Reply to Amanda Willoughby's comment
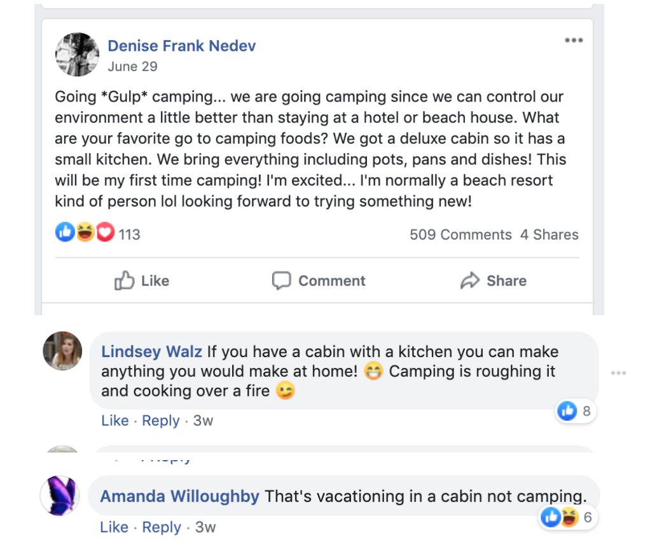The image size is (650, 544). tap(161, 527)
